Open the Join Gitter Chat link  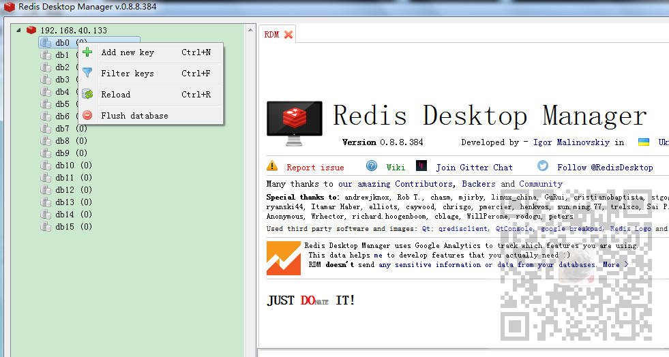pyautogui.click(x=474, y=168)
